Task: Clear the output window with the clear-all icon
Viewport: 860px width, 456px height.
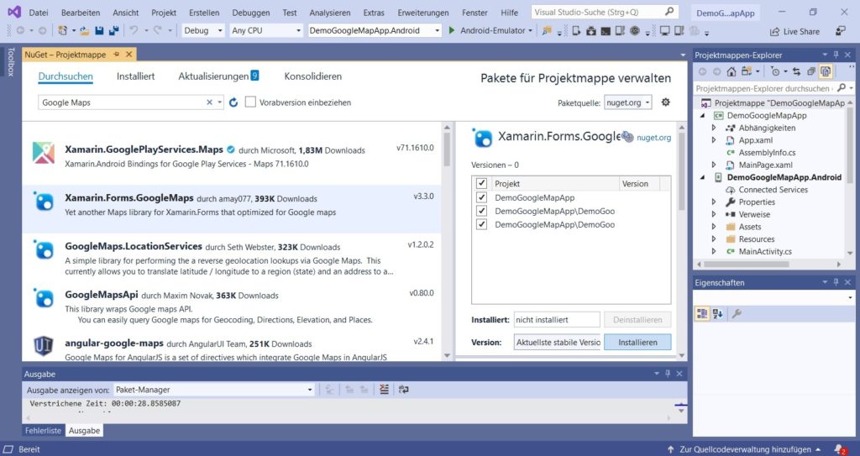Action: coord(384,390)
